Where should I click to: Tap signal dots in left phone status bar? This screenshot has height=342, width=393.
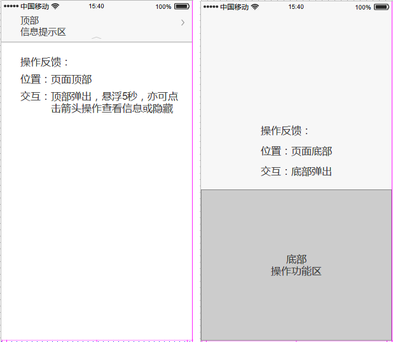coord(11,6)
